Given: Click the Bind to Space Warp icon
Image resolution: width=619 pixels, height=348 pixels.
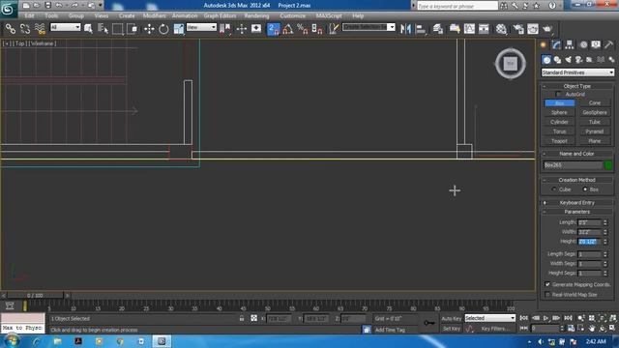Looking at the screenshot, I should [40, 29].
